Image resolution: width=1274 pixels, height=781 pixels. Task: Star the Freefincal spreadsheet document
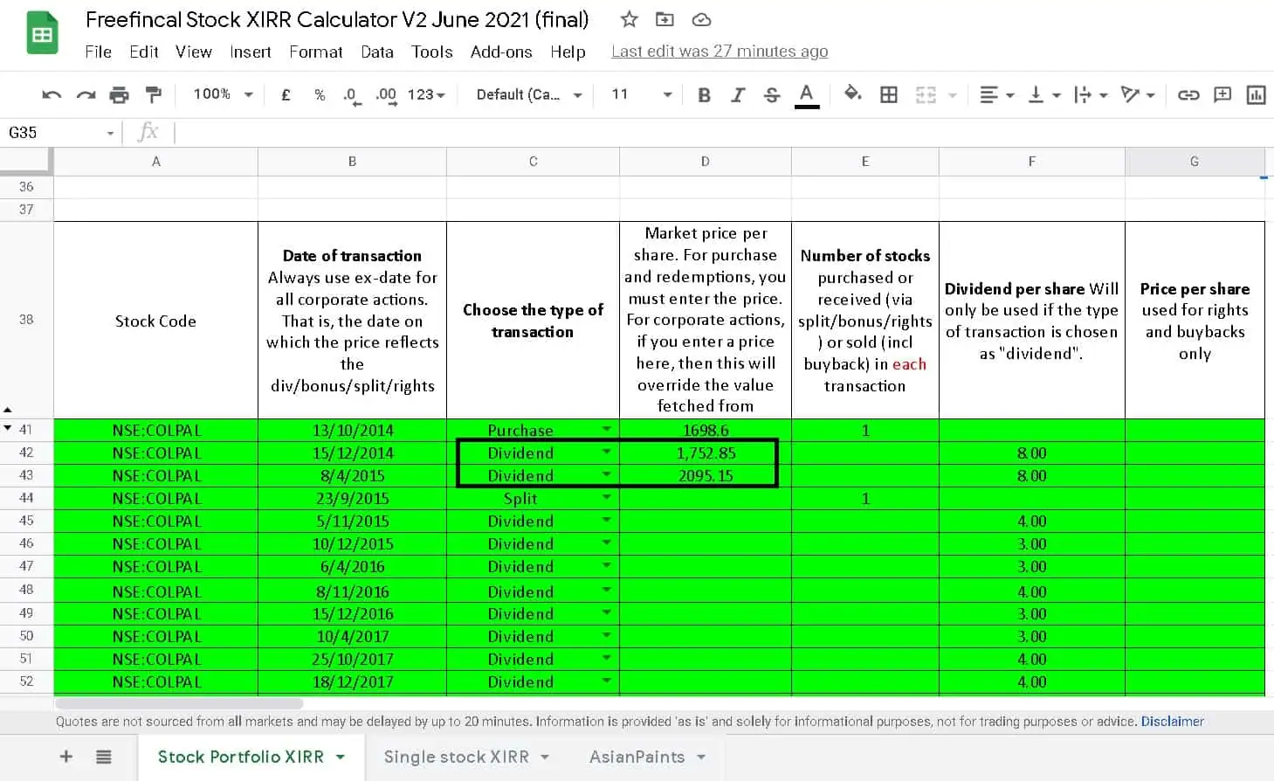[x=629, y=19]
